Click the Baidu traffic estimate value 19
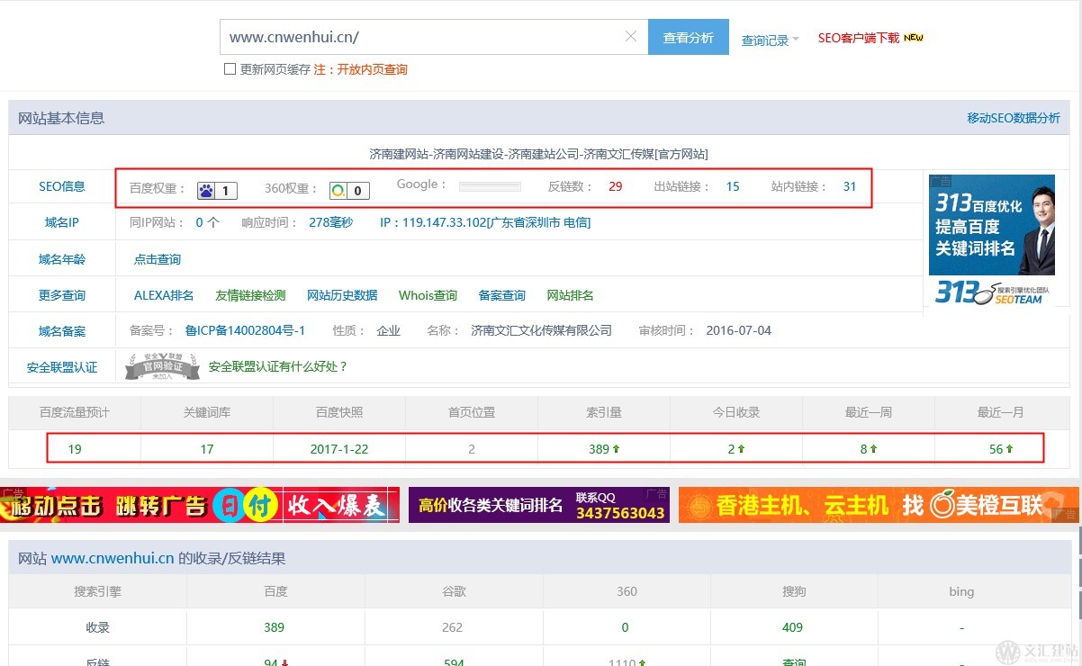 (x=75, y=449)
